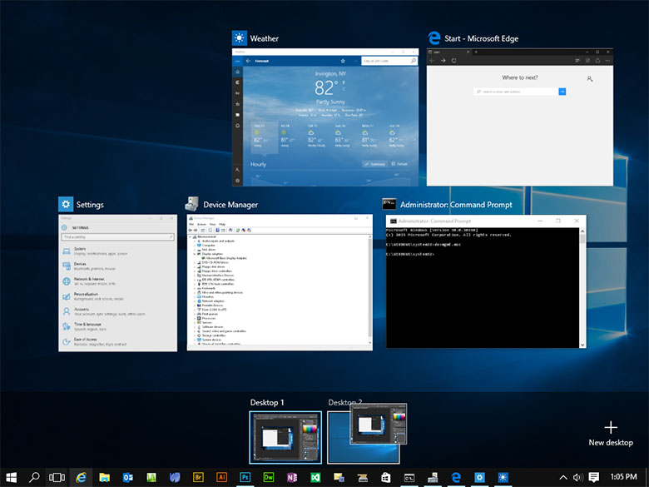Image resolution: width=649 pixels, height=487 pixels.
Task: Open Photoshop from the taskbar
Action: [x=245, y=478]
